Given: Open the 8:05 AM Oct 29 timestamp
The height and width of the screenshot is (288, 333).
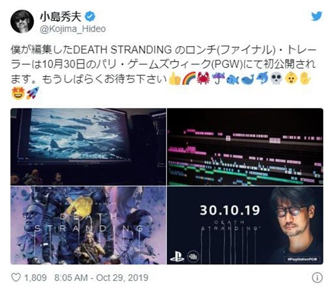Looking at the screenshot, I should point(101,277).
